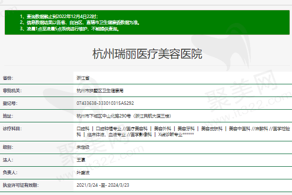Select the 审批机关 label

point(12,91)
